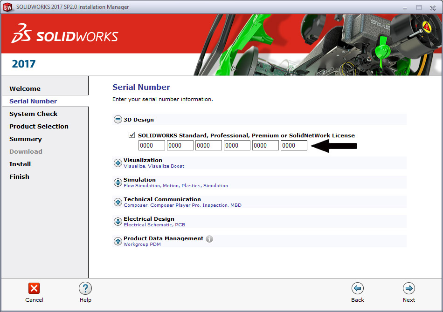Screen dimensions: 443x312
Task: Open Help with the question mark icon
Action: pyautogui.click(x=85, y=288)
